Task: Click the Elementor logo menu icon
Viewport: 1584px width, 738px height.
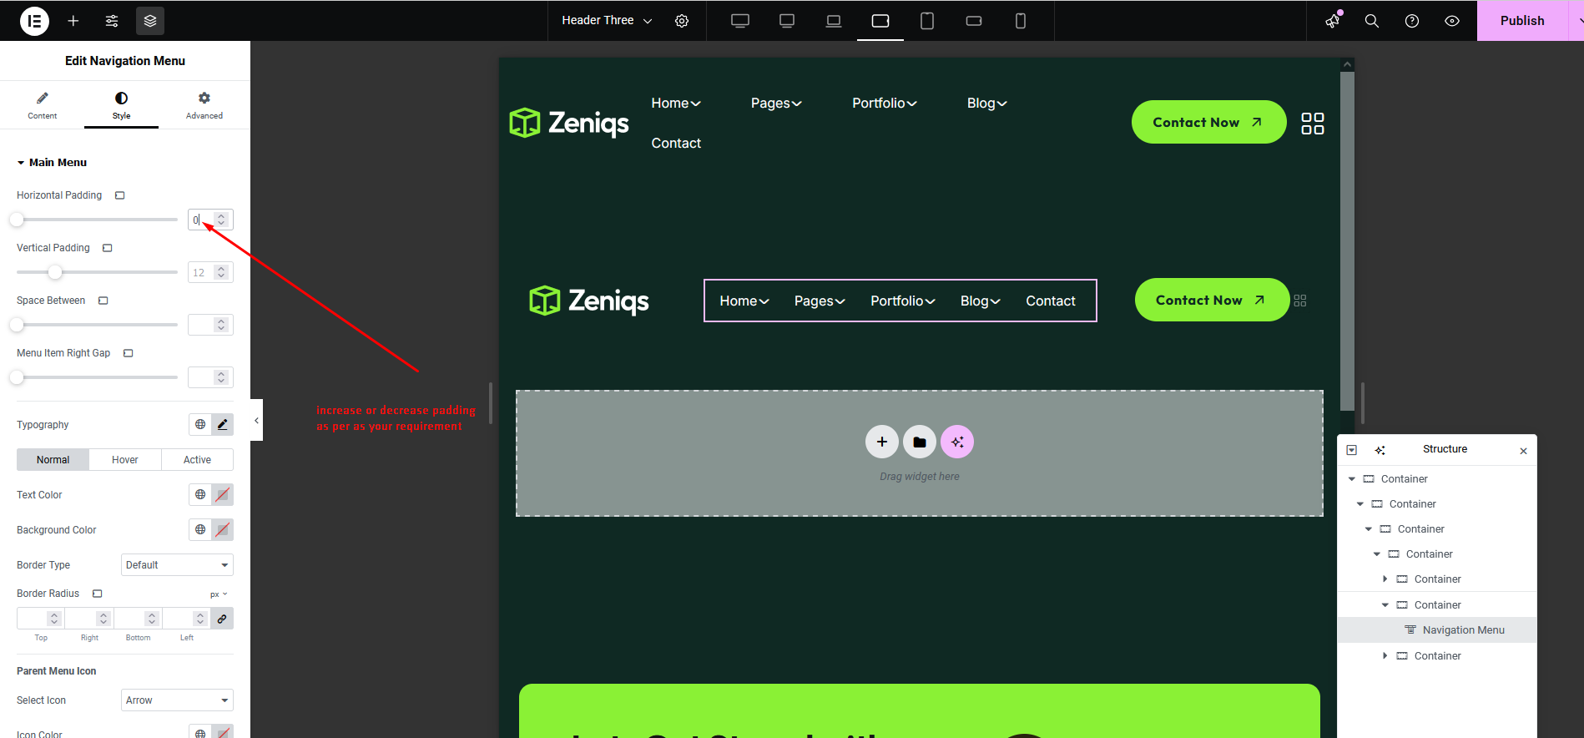Action: pos(34,21)
